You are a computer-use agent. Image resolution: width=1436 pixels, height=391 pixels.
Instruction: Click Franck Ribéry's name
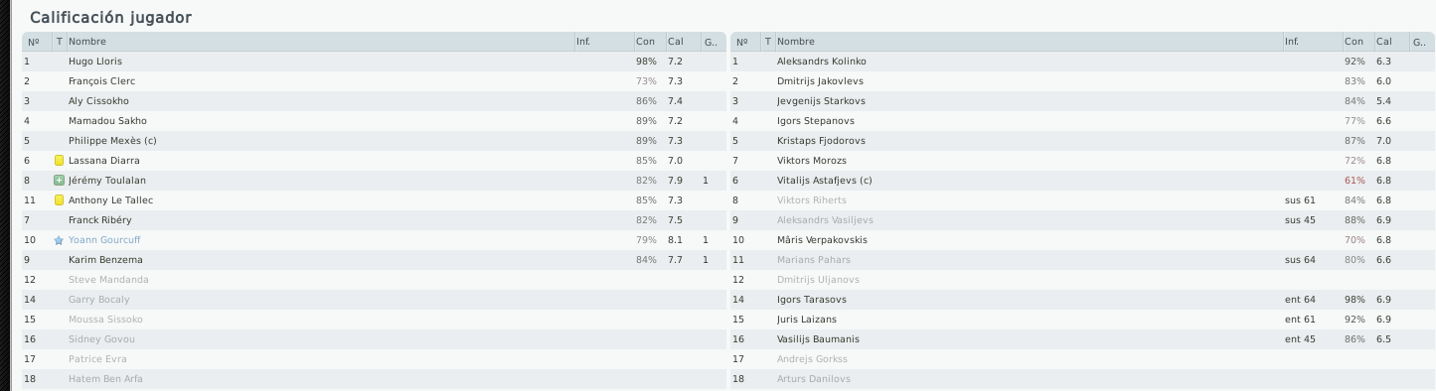click(99, 220)
